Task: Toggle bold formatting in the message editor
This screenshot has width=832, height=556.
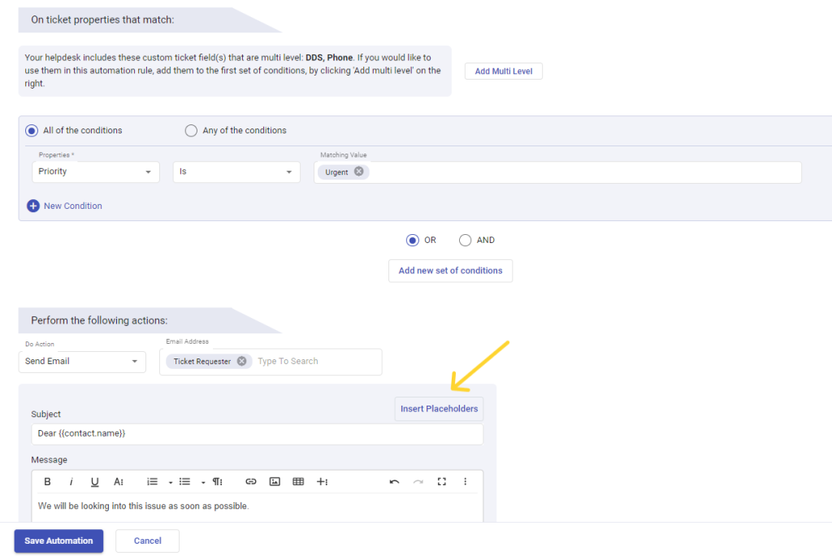Action: [47, 481]
